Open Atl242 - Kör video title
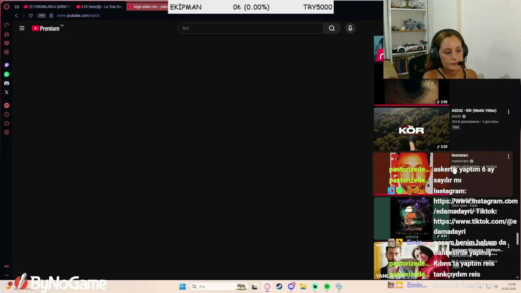Screen dimensions: 521x293 tap(474, 110)
